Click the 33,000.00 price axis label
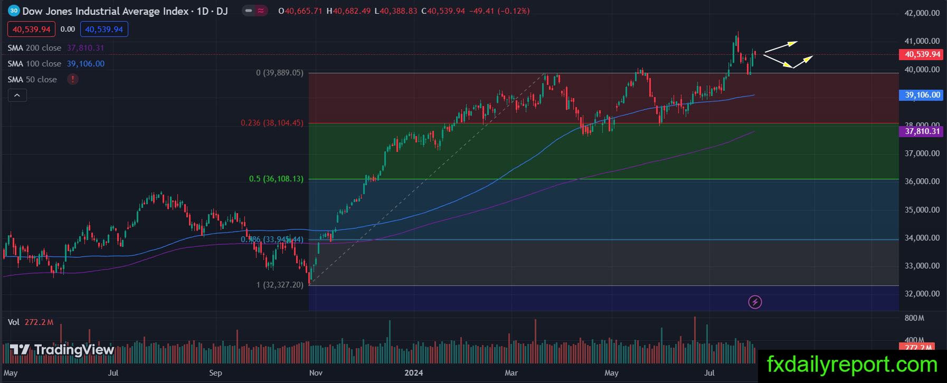Image resolution: width=947 pixels, height=383 pixels. (922, 265)
